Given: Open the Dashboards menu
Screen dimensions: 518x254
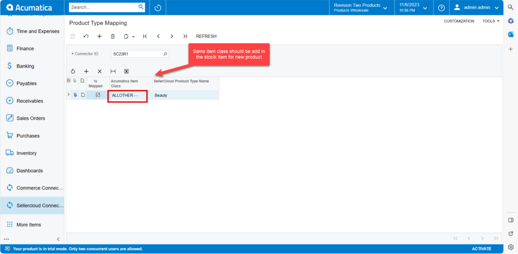Looking at the screenshot, I should click(32, 171).
